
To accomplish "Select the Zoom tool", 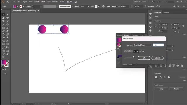I will [3, 57].
